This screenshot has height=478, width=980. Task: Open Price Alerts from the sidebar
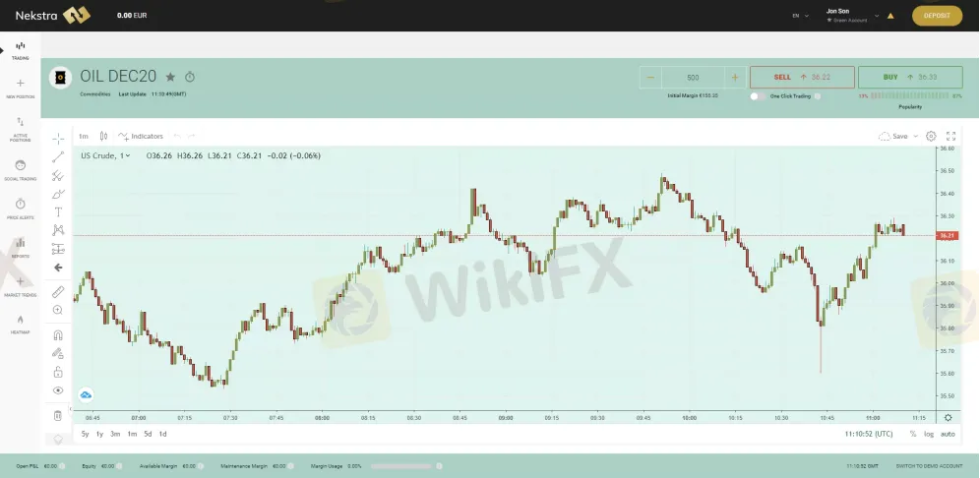tap(21, 206)
